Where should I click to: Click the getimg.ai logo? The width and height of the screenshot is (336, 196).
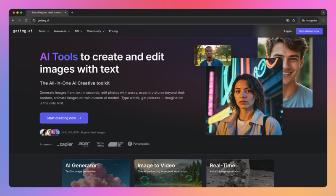point(23,31)
